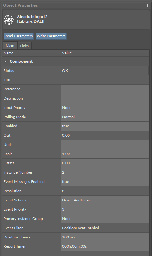Image resolution: width=152 pixels, height=256 pixels.
Task: Click the Units value field
Action: point(105,145)
